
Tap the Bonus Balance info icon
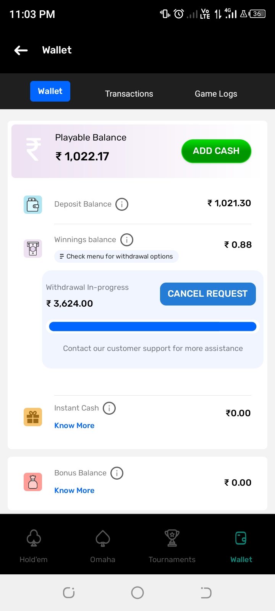coord(117,473)
